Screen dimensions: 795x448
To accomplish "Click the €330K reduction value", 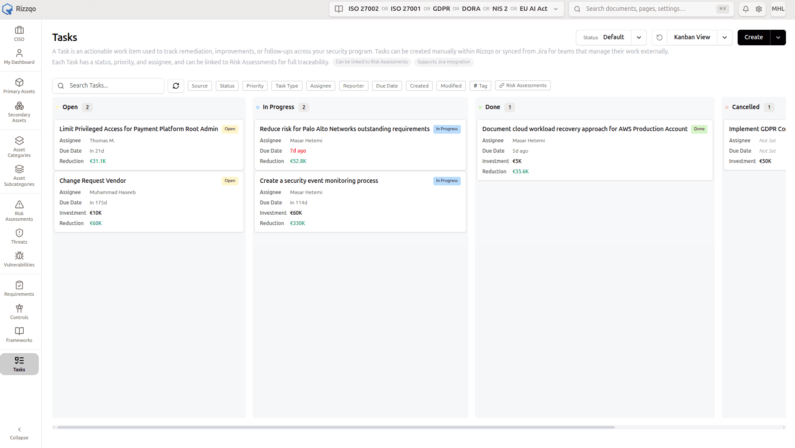I will point(297,223).
